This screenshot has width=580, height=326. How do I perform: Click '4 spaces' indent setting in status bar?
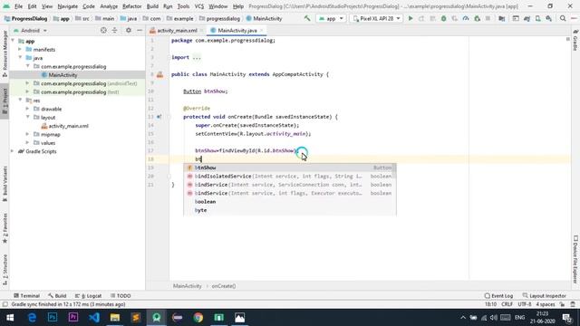[546, 304]
